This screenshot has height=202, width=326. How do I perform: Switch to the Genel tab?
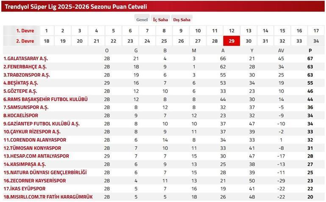pyautogui.click(x=142, y=19)
